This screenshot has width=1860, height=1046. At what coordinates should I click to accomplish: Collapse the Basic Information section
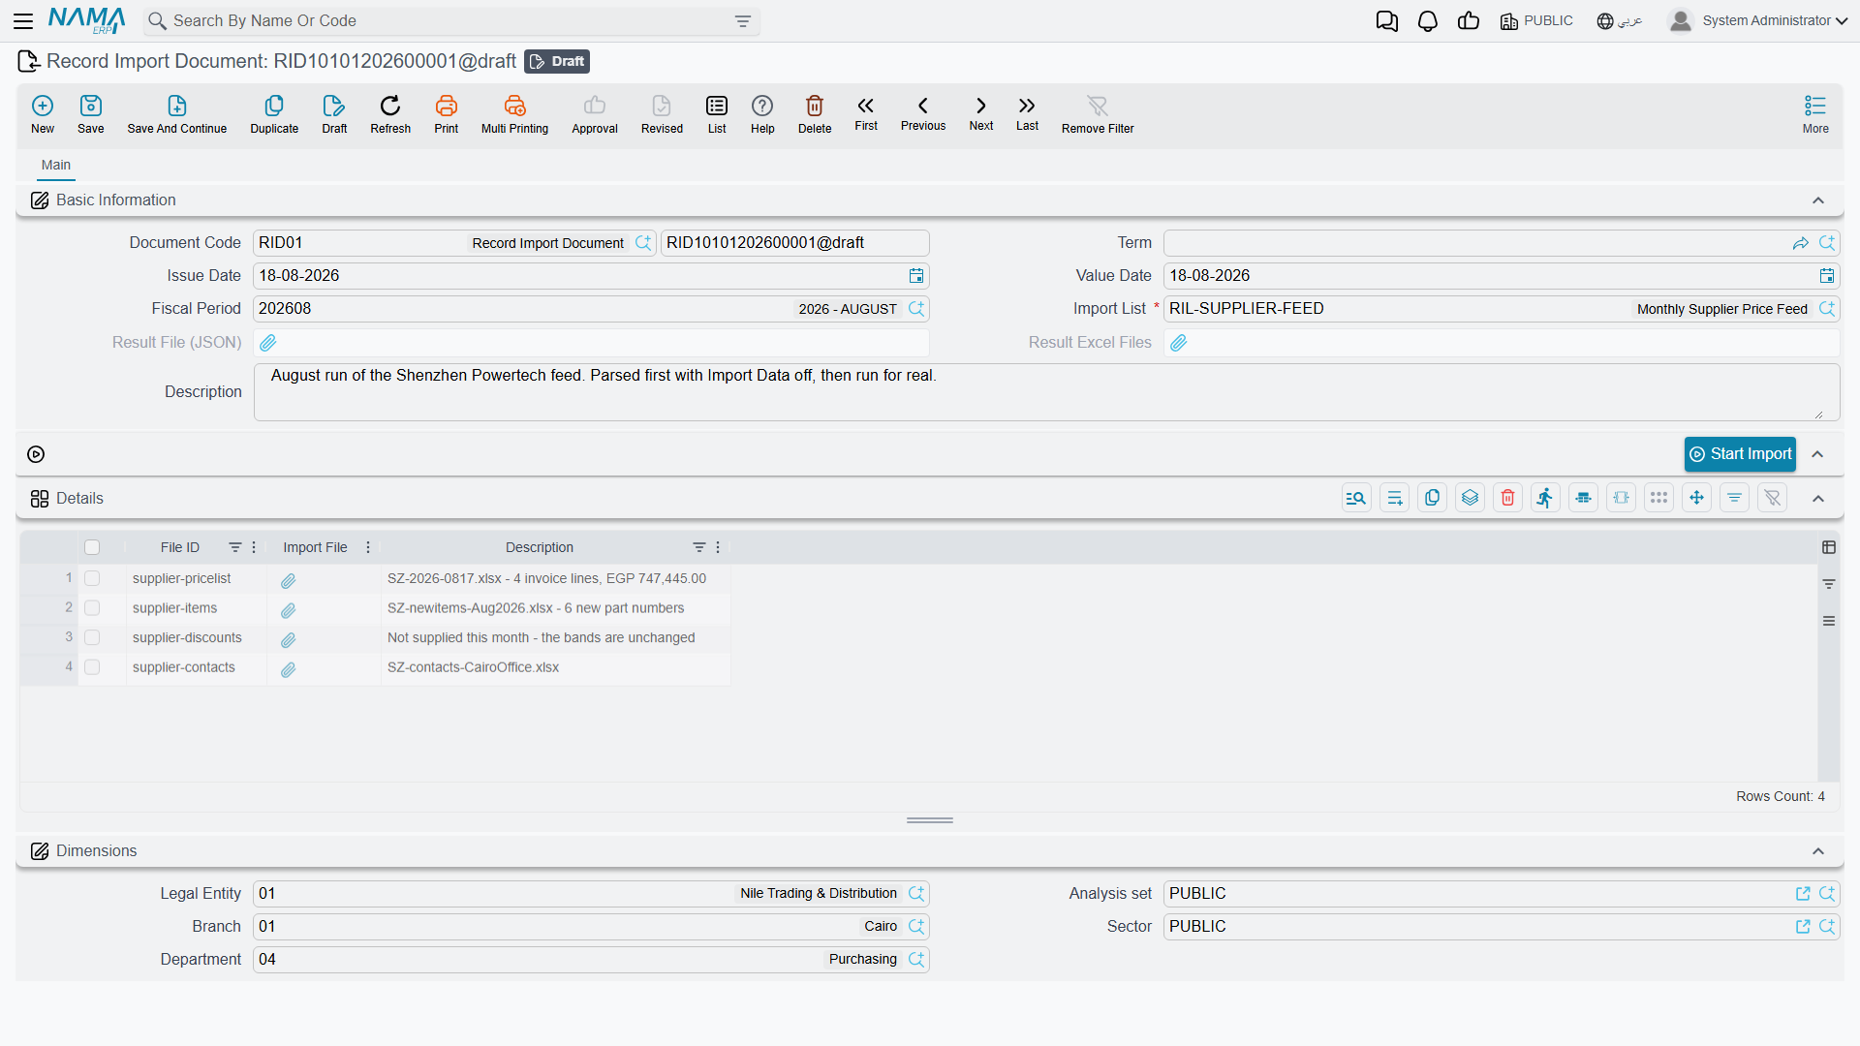click(1818, 200)
